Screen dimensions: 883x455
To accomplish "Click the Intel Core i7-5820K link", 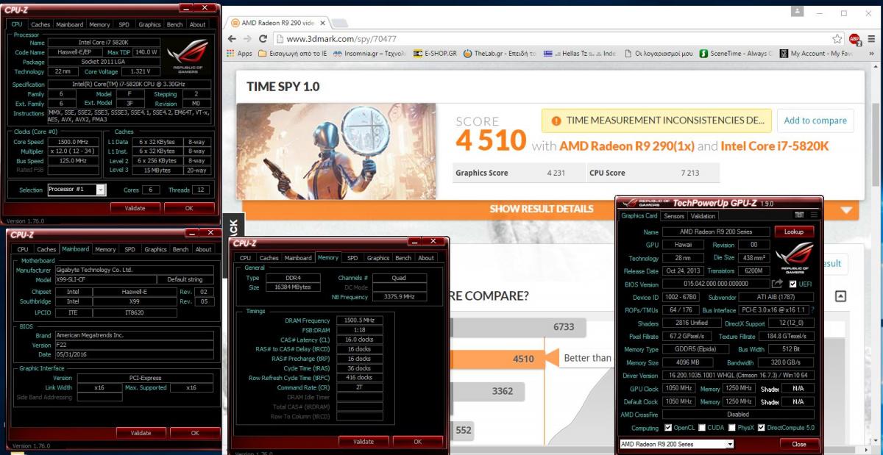I will pos(775,146).
